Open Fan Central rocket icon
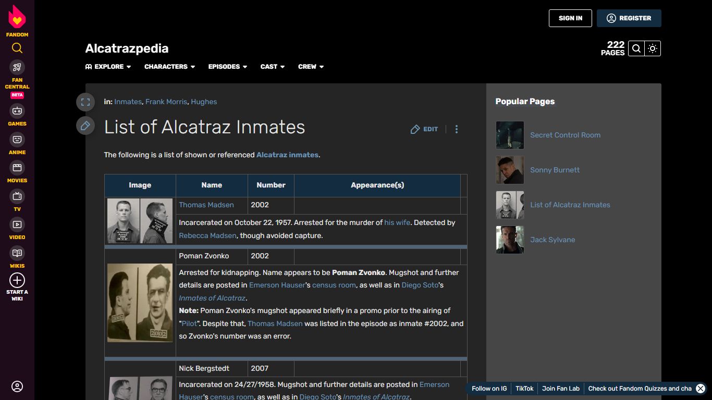This screenshot has height=400, width=712. (17, 67)
